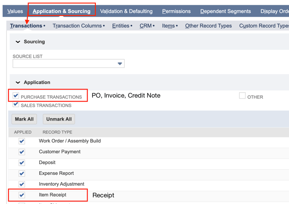Screen dimensions: 289x204
Task: Collapse the Application section
Action: click(x=18, y=82)
